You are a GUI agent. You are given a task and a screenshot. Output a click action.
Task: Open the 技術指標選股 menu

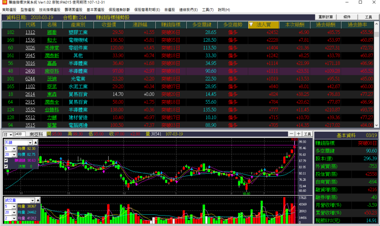[x=50, y=10]
